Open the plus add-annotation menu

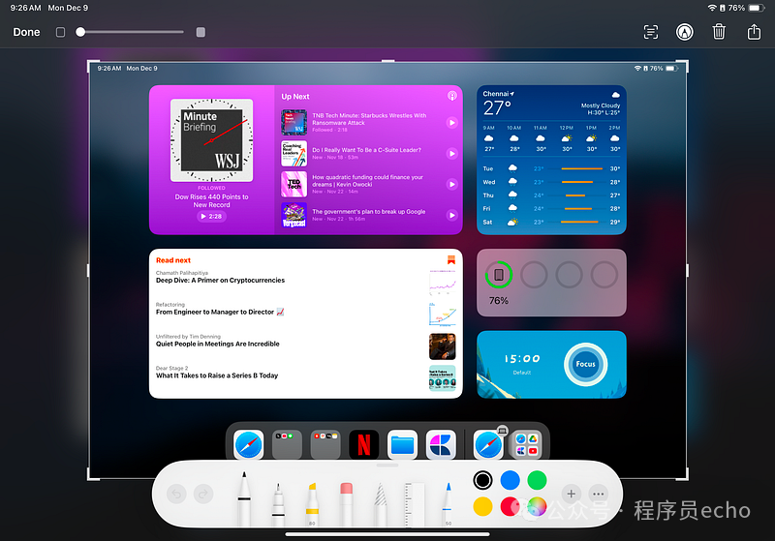[571, 494]
